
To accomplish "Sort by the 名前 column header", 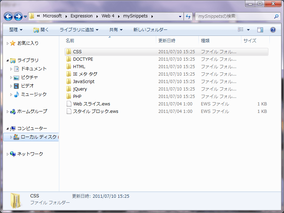I will 110,40.
